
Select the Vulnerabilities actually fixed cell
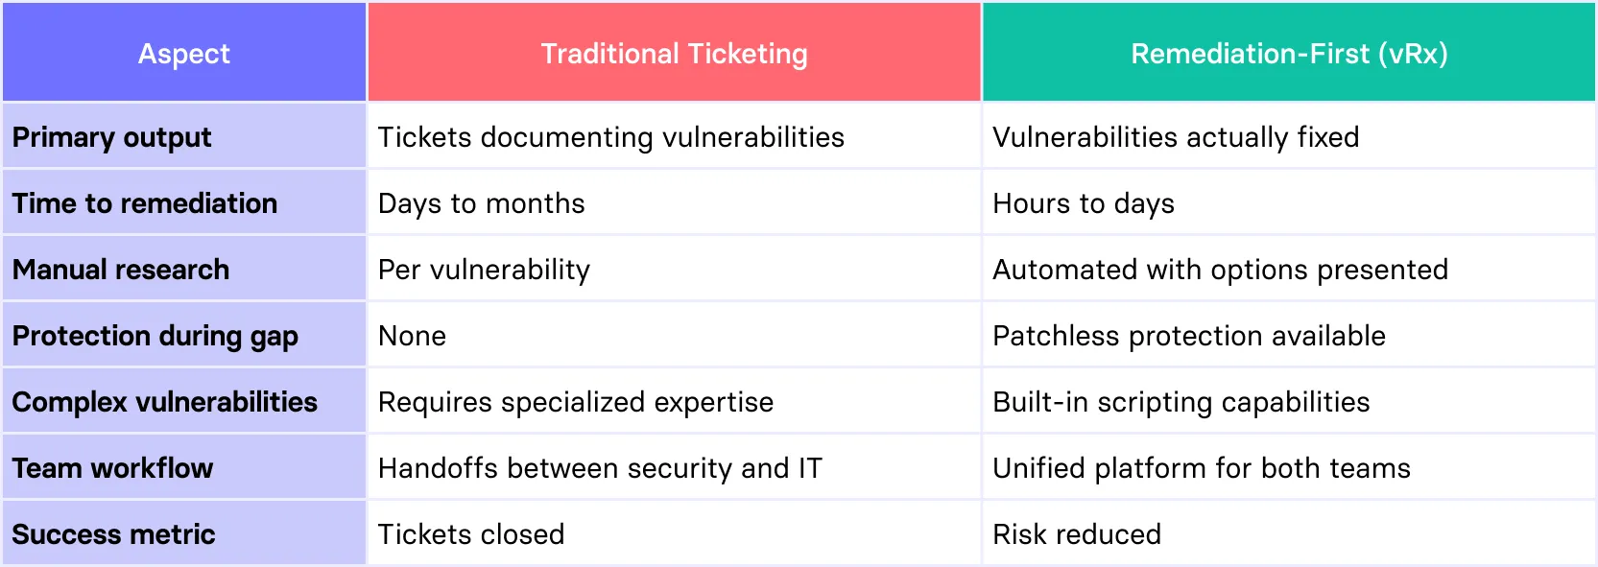(1289, 136)
